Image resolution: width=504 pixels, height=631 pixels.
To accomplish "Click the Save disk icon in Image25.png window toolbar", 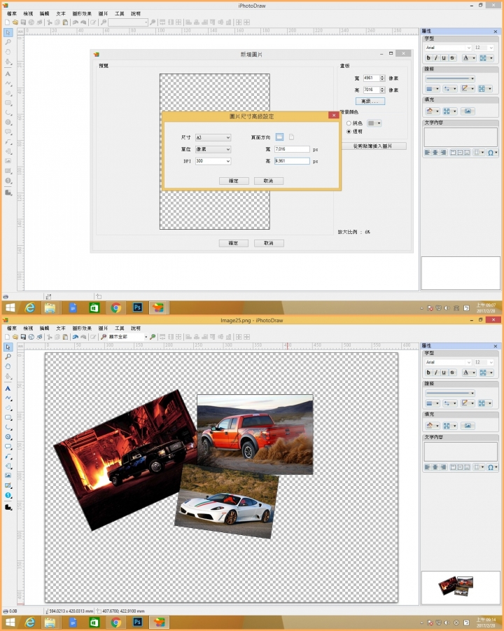I will point(23,337).
